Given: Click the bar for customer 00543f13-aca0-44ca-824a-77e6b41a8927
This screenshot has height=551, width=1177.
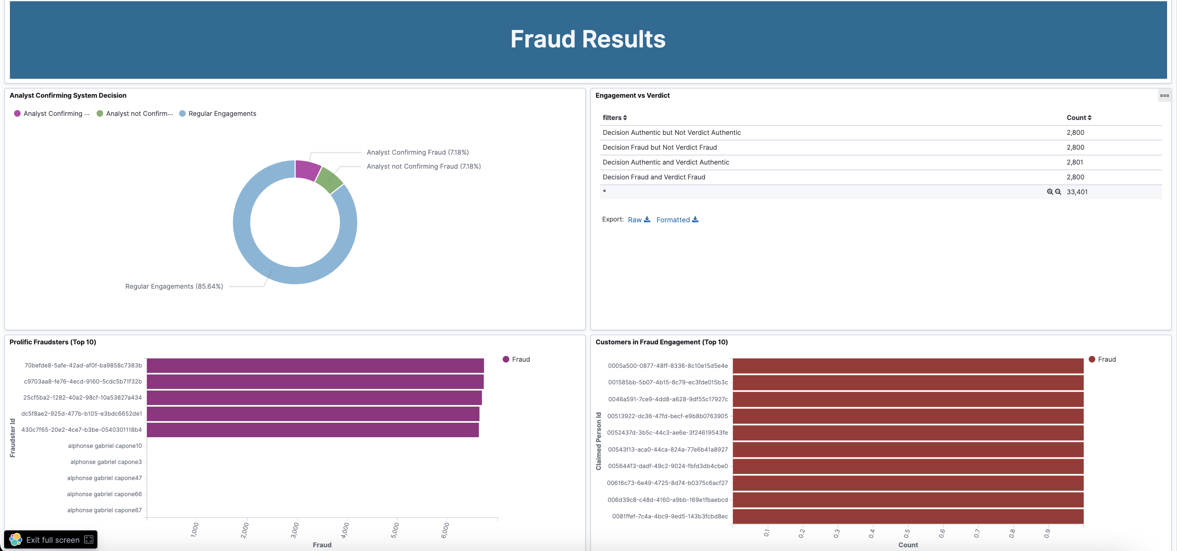Looking at the screenshot, I should tap(908, 450).
